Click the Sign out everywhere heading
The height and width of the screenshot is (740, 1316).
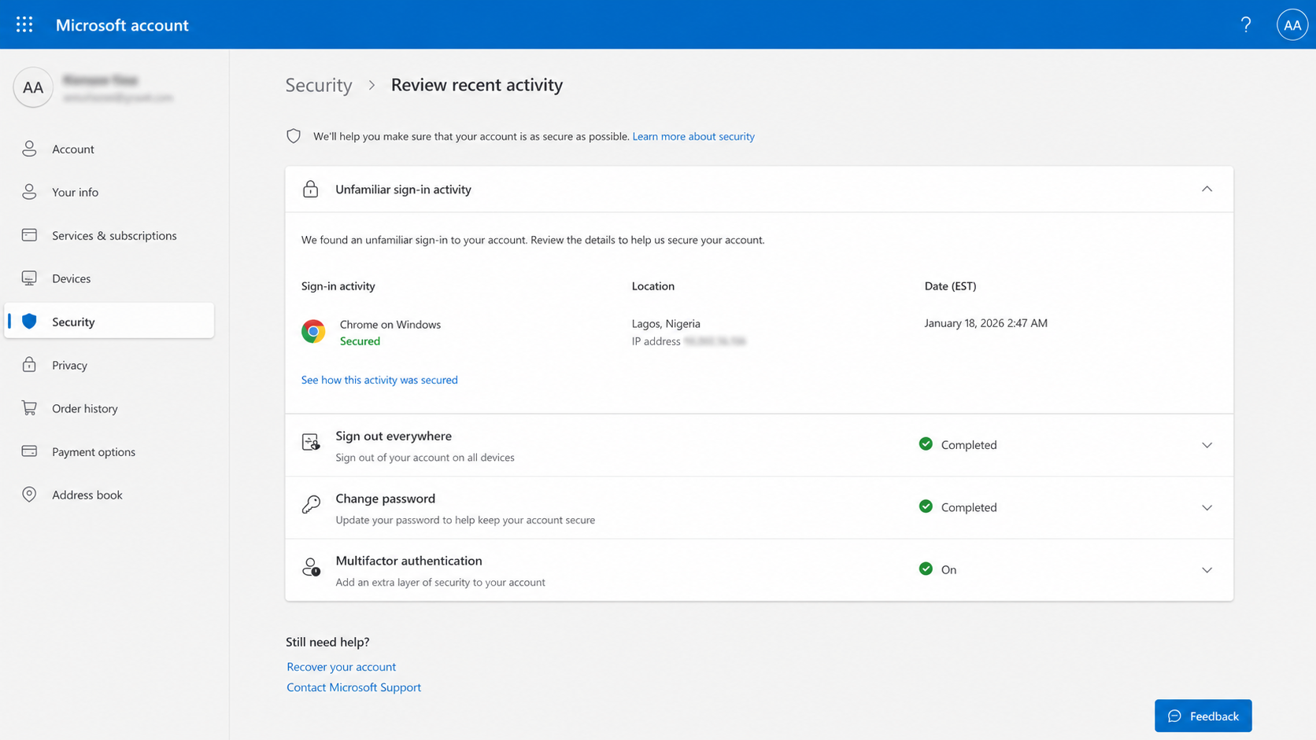point(394,436)
